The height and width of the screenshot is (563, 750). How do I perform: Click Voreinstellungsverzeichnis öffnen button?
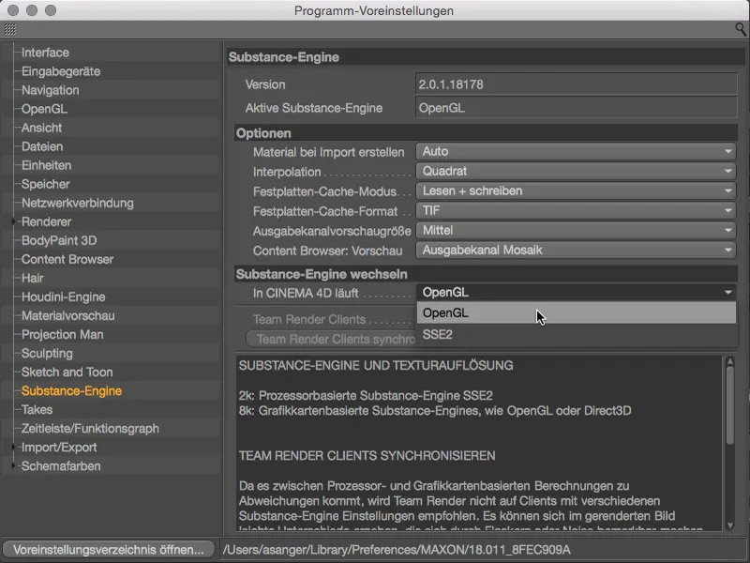pos(109,550)
